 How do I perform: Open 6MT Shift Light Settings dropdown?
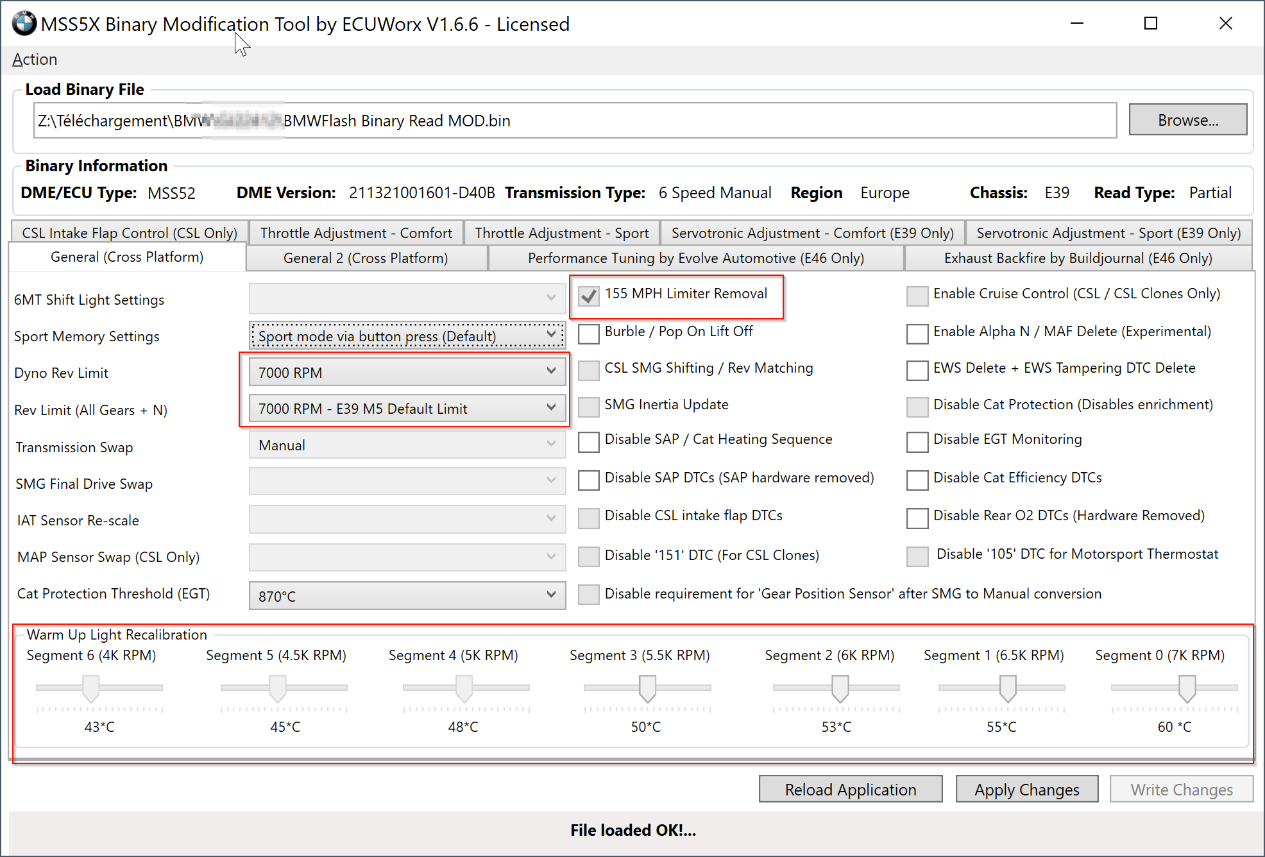407,298
